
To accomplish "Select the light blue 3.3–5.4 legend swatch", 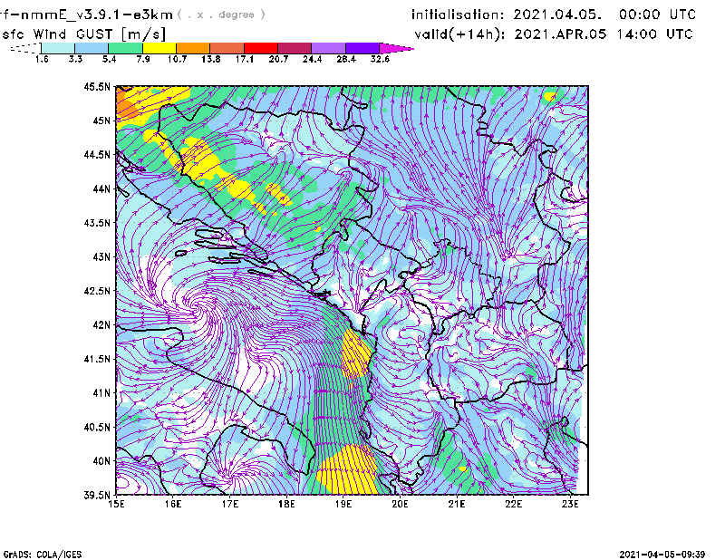I will tap(92, 48).
